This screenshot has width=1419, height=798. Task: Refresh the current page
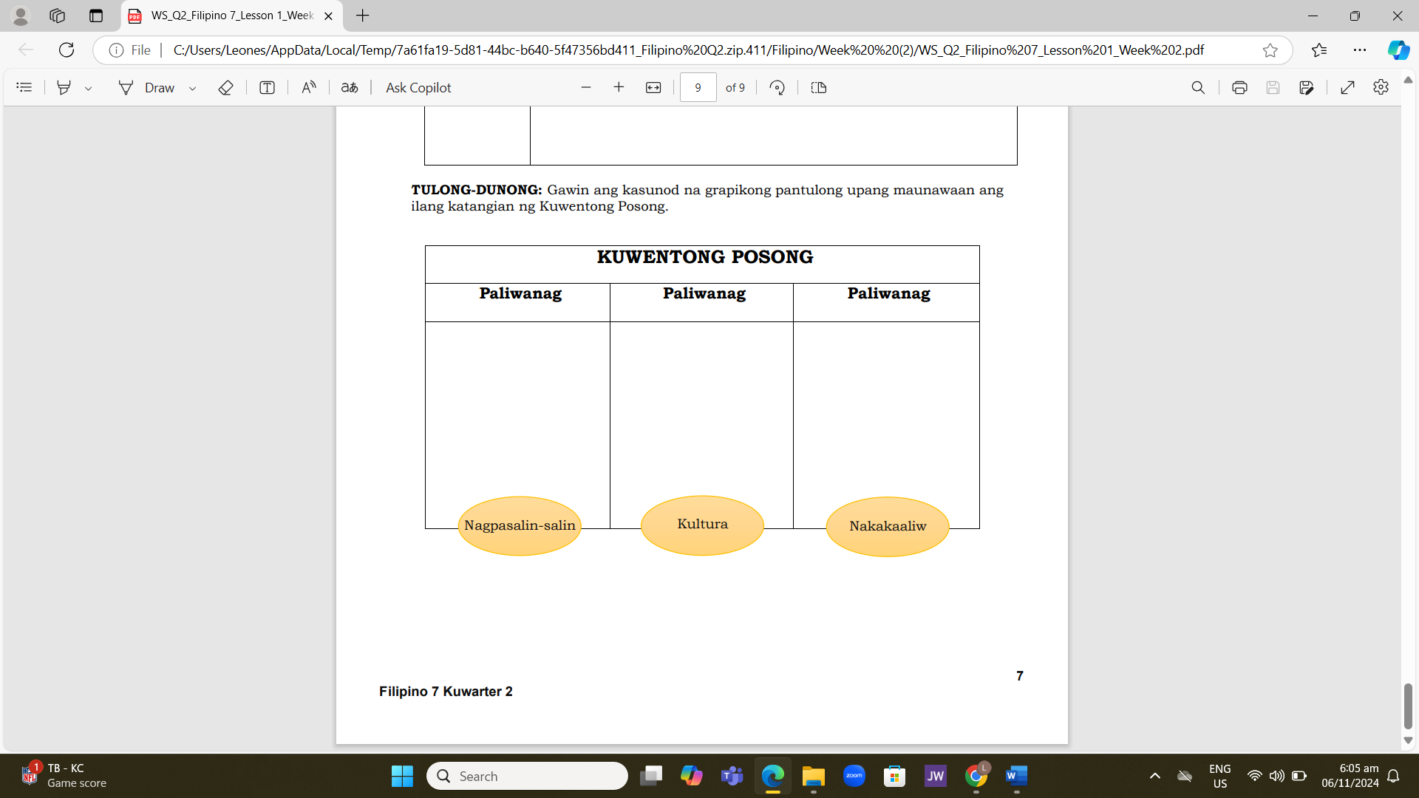[x=67, y=50]
